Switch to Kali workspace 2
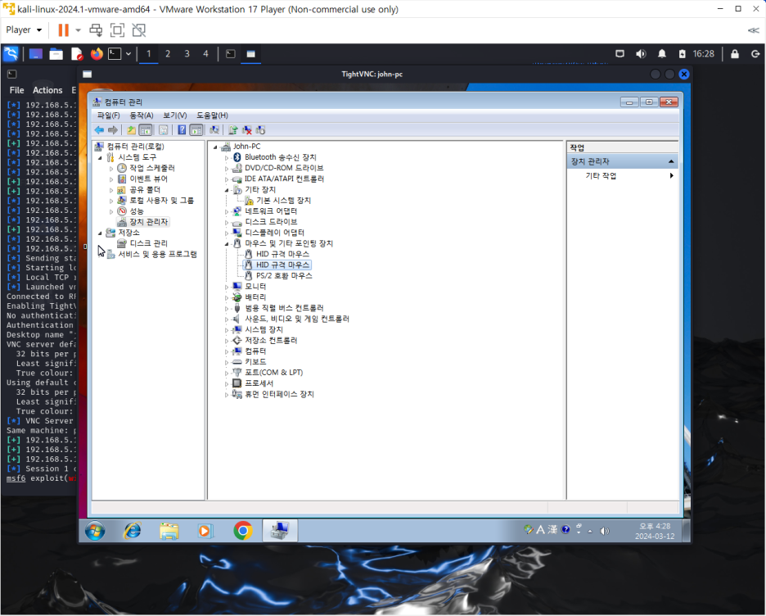766x616 pixels. (168, 54)
